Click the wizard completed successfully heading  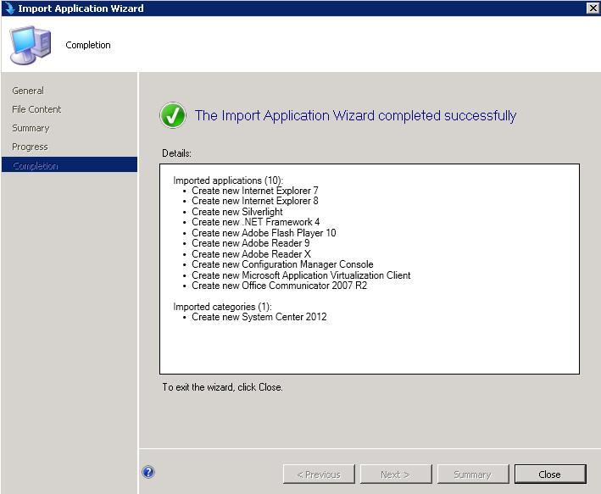(355, 115)
